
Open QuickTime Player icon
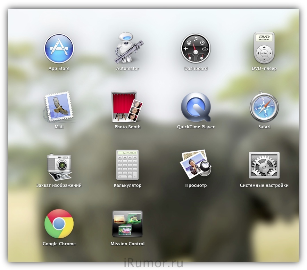pos(196,107)
